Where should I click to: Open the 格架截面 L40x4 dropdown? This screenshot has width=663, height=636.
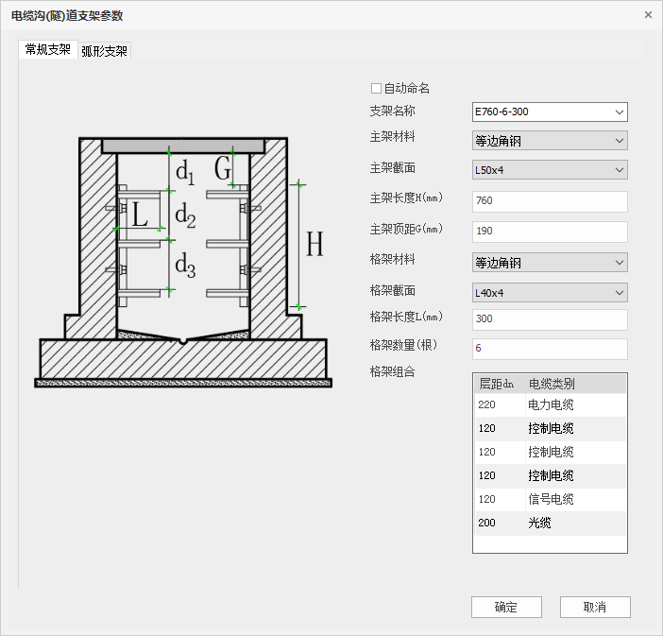coord(550,292)
